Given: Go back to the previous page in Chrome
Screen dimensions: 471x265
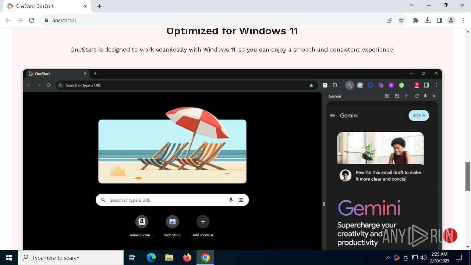Looking at the screenshot, I should 8,20.
